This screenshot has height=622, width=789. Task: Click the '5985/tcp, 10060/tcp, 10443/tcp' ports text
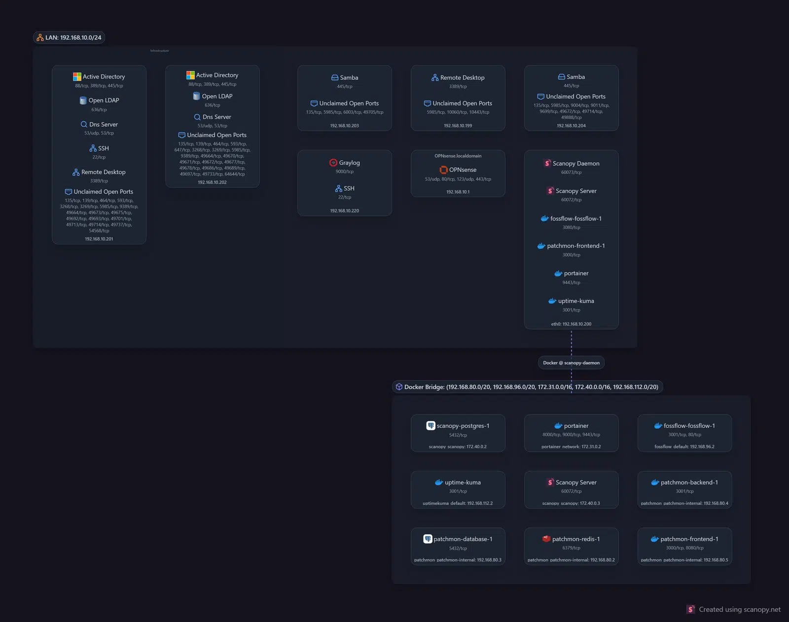pos(458,112)
